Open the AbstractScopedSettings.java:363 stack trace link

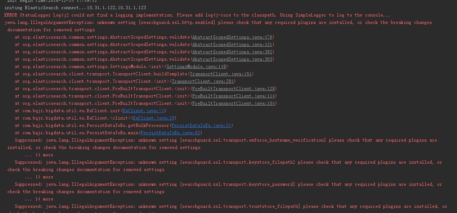tap(232, 59)
